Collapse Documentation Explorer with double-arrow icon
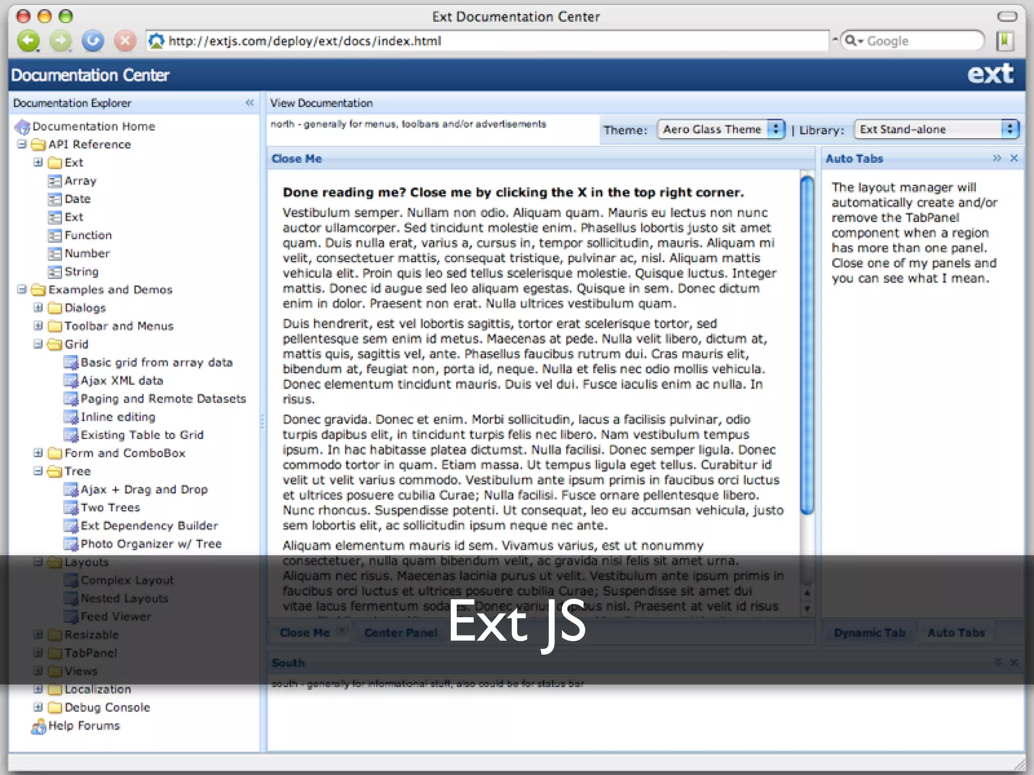1034x775 pixels. pyautogui.click(x=249, y=103)
